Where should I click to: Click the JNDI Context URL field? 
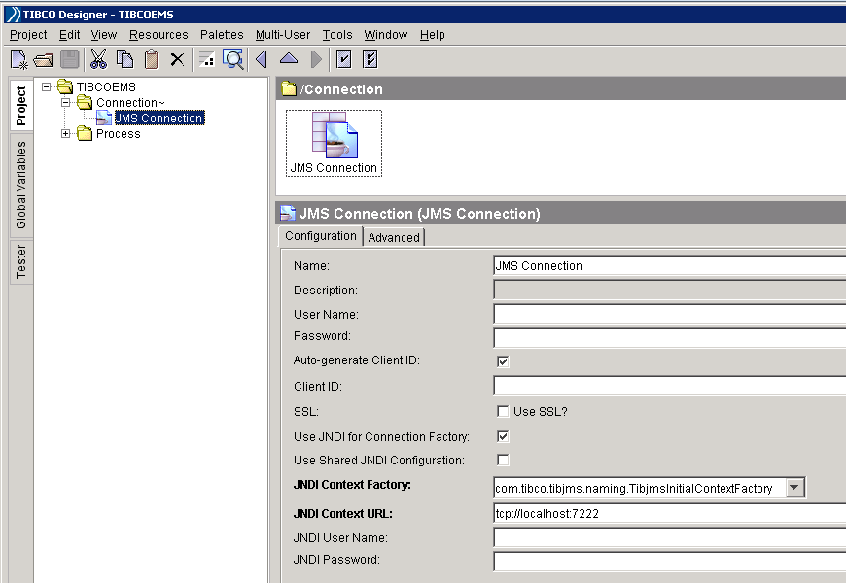click(670, 513)
